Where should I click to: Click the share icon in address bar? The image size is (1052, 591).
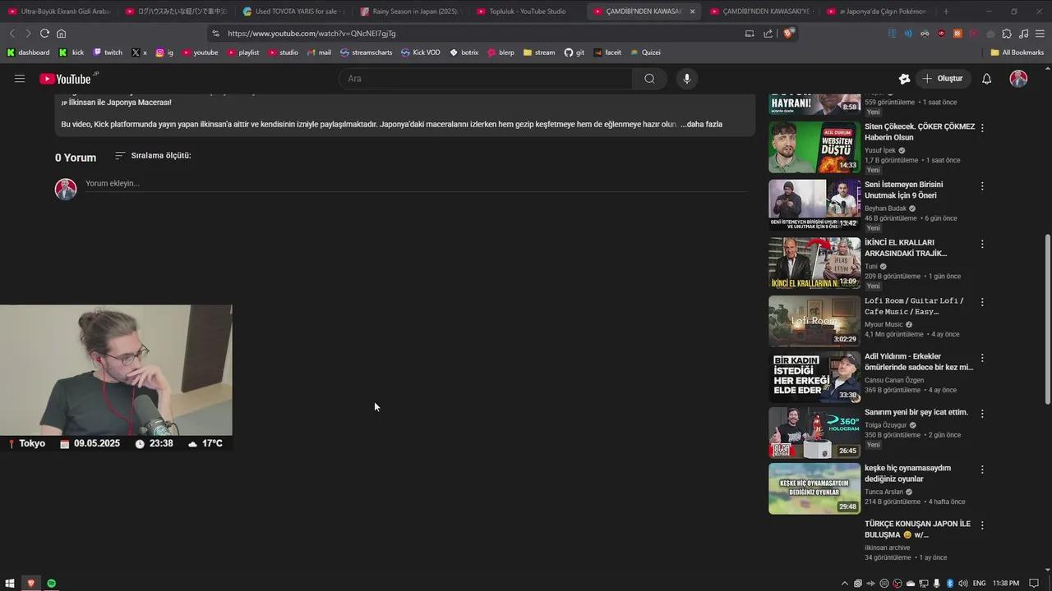[x=768, y=34]
